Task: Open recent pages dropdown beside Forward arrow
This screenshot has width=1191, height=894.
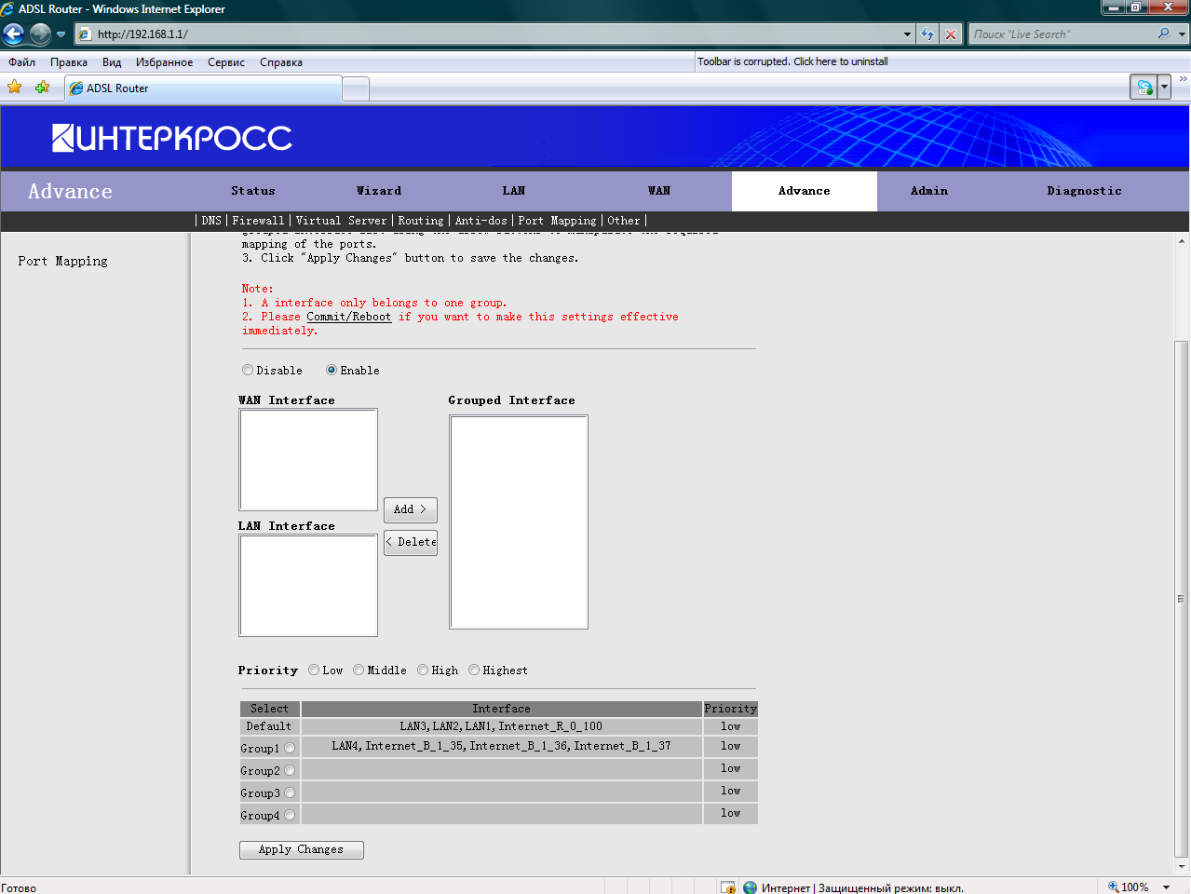Action: click(x=61, y=34)
